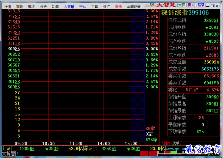Click the 深证综指 399106 title

[185, 12]
